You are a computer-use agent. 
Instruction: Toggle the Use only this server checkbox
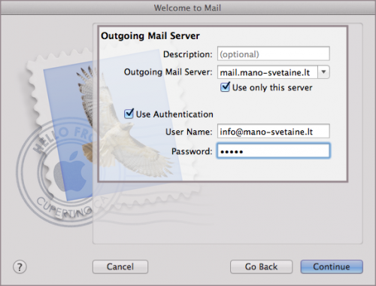tap(225, 87)
